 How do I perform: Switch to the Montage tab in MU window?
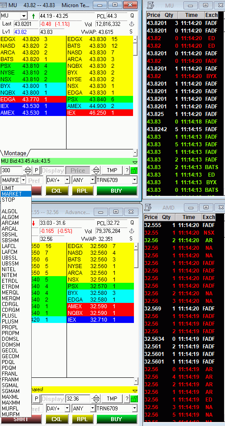[x=15, y=153]
